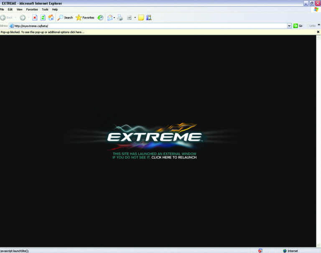This screenshot has width=321, height=253.
Task: Click the vertical scrollbar down arrow
Action: point(318,245)
